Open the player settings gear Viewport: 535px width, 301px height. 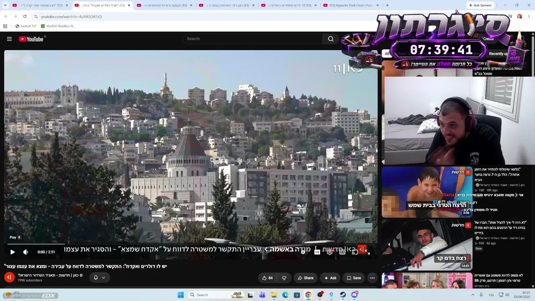coord(330,252)
